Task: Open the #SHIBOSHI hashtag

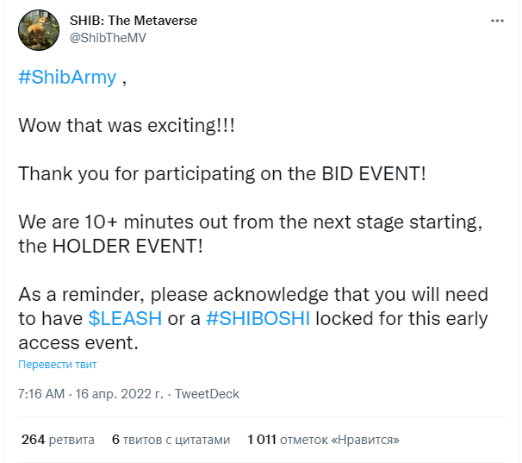Action: [258, 318]
